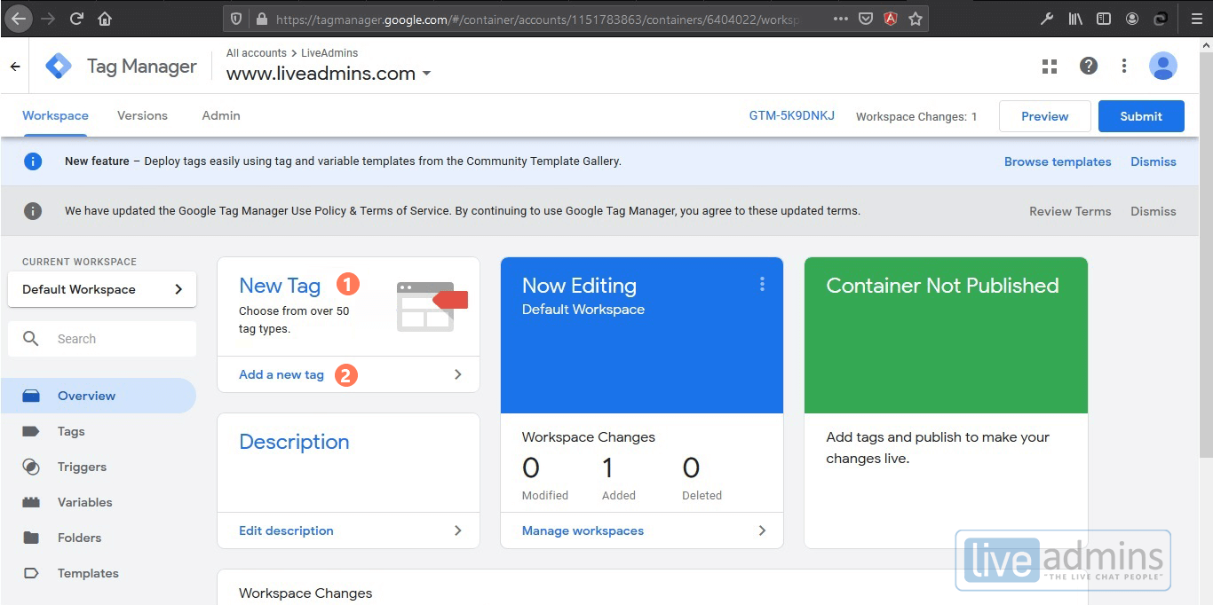Open the Triggers section label in the sidebar
This screenshot has width=1213, height=605.
pyautogui.click(x=82, y=467)
